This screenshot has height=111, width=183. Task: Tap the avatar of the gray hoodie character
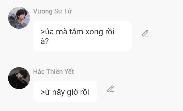pos(19,18)
